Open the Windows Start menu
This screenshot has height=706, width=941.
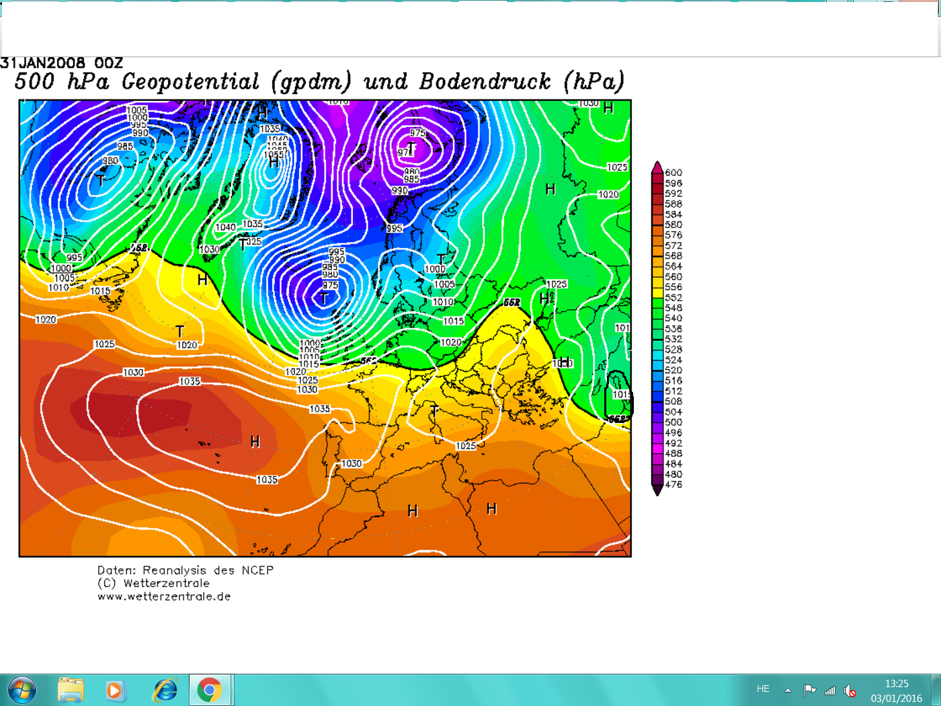[x=22, y=690]
